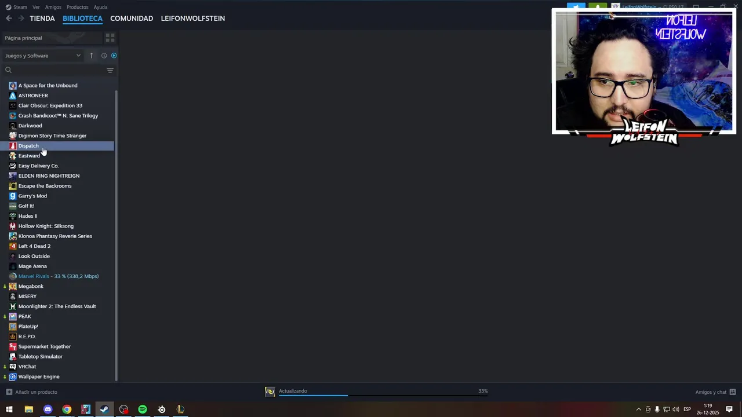
Task: Switch to the TIENDA tab
Action: coord(42,19)
